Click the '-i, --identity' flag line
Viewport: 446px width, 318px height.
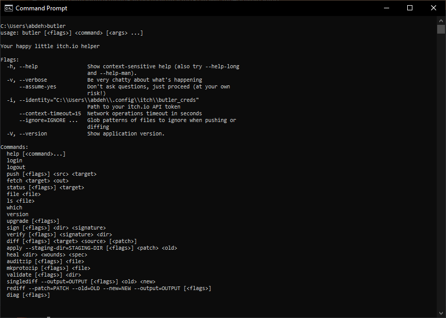click(x=103, y=100)
